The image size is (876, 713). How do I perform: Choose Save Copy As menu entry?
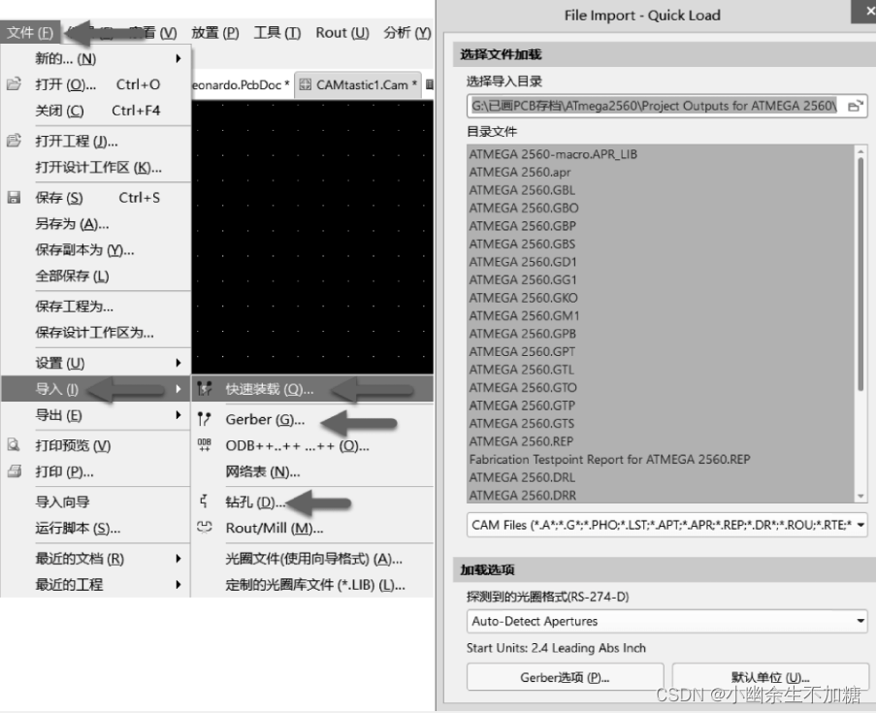96,249
